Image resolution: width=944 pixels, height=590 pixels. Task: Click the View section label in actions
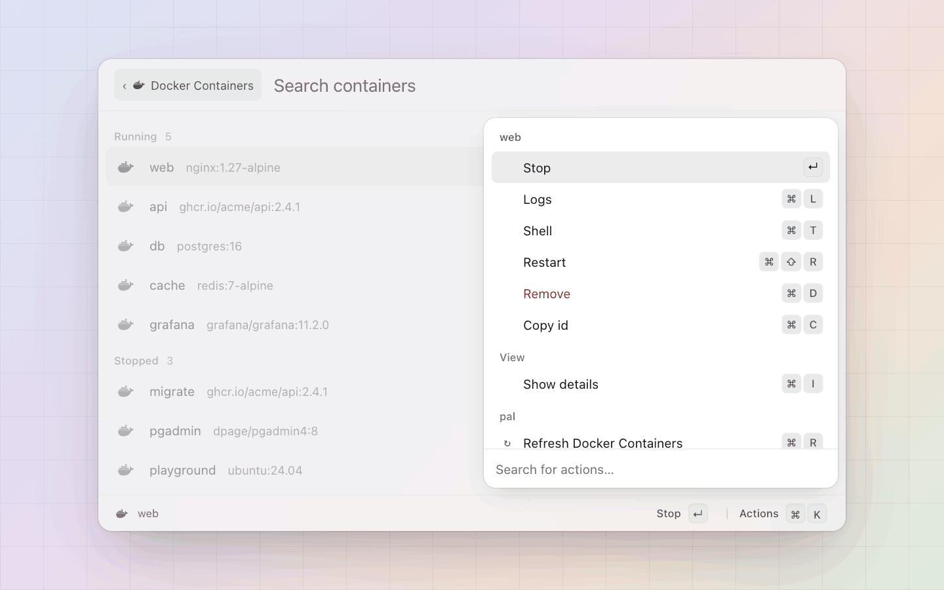click(512, 358)
